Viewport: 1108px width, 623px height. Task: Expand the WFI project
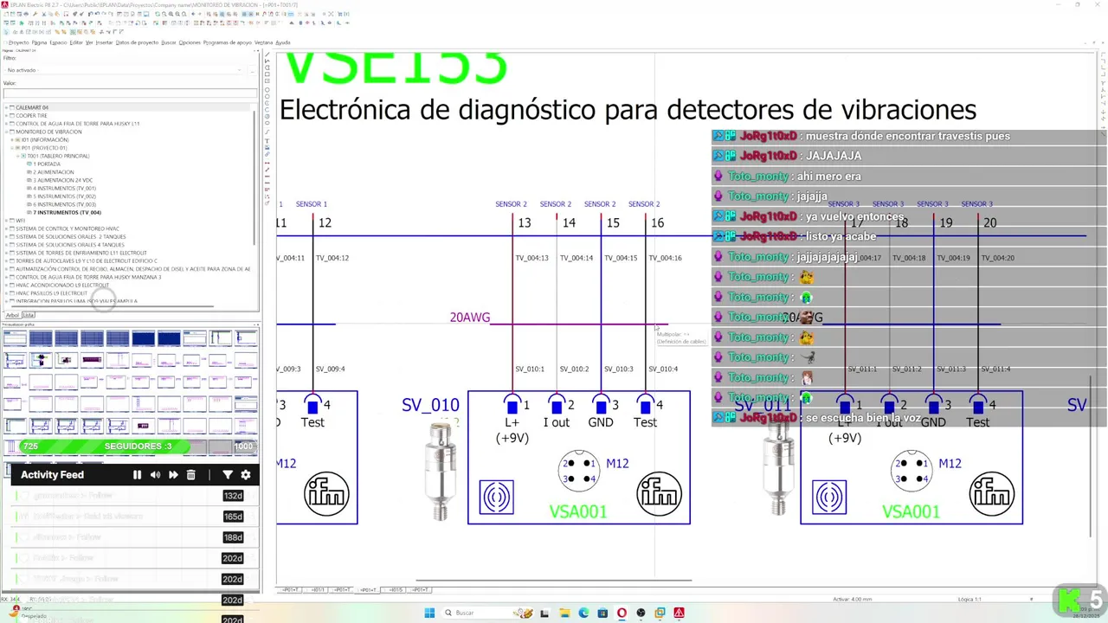tap(6, 221)
